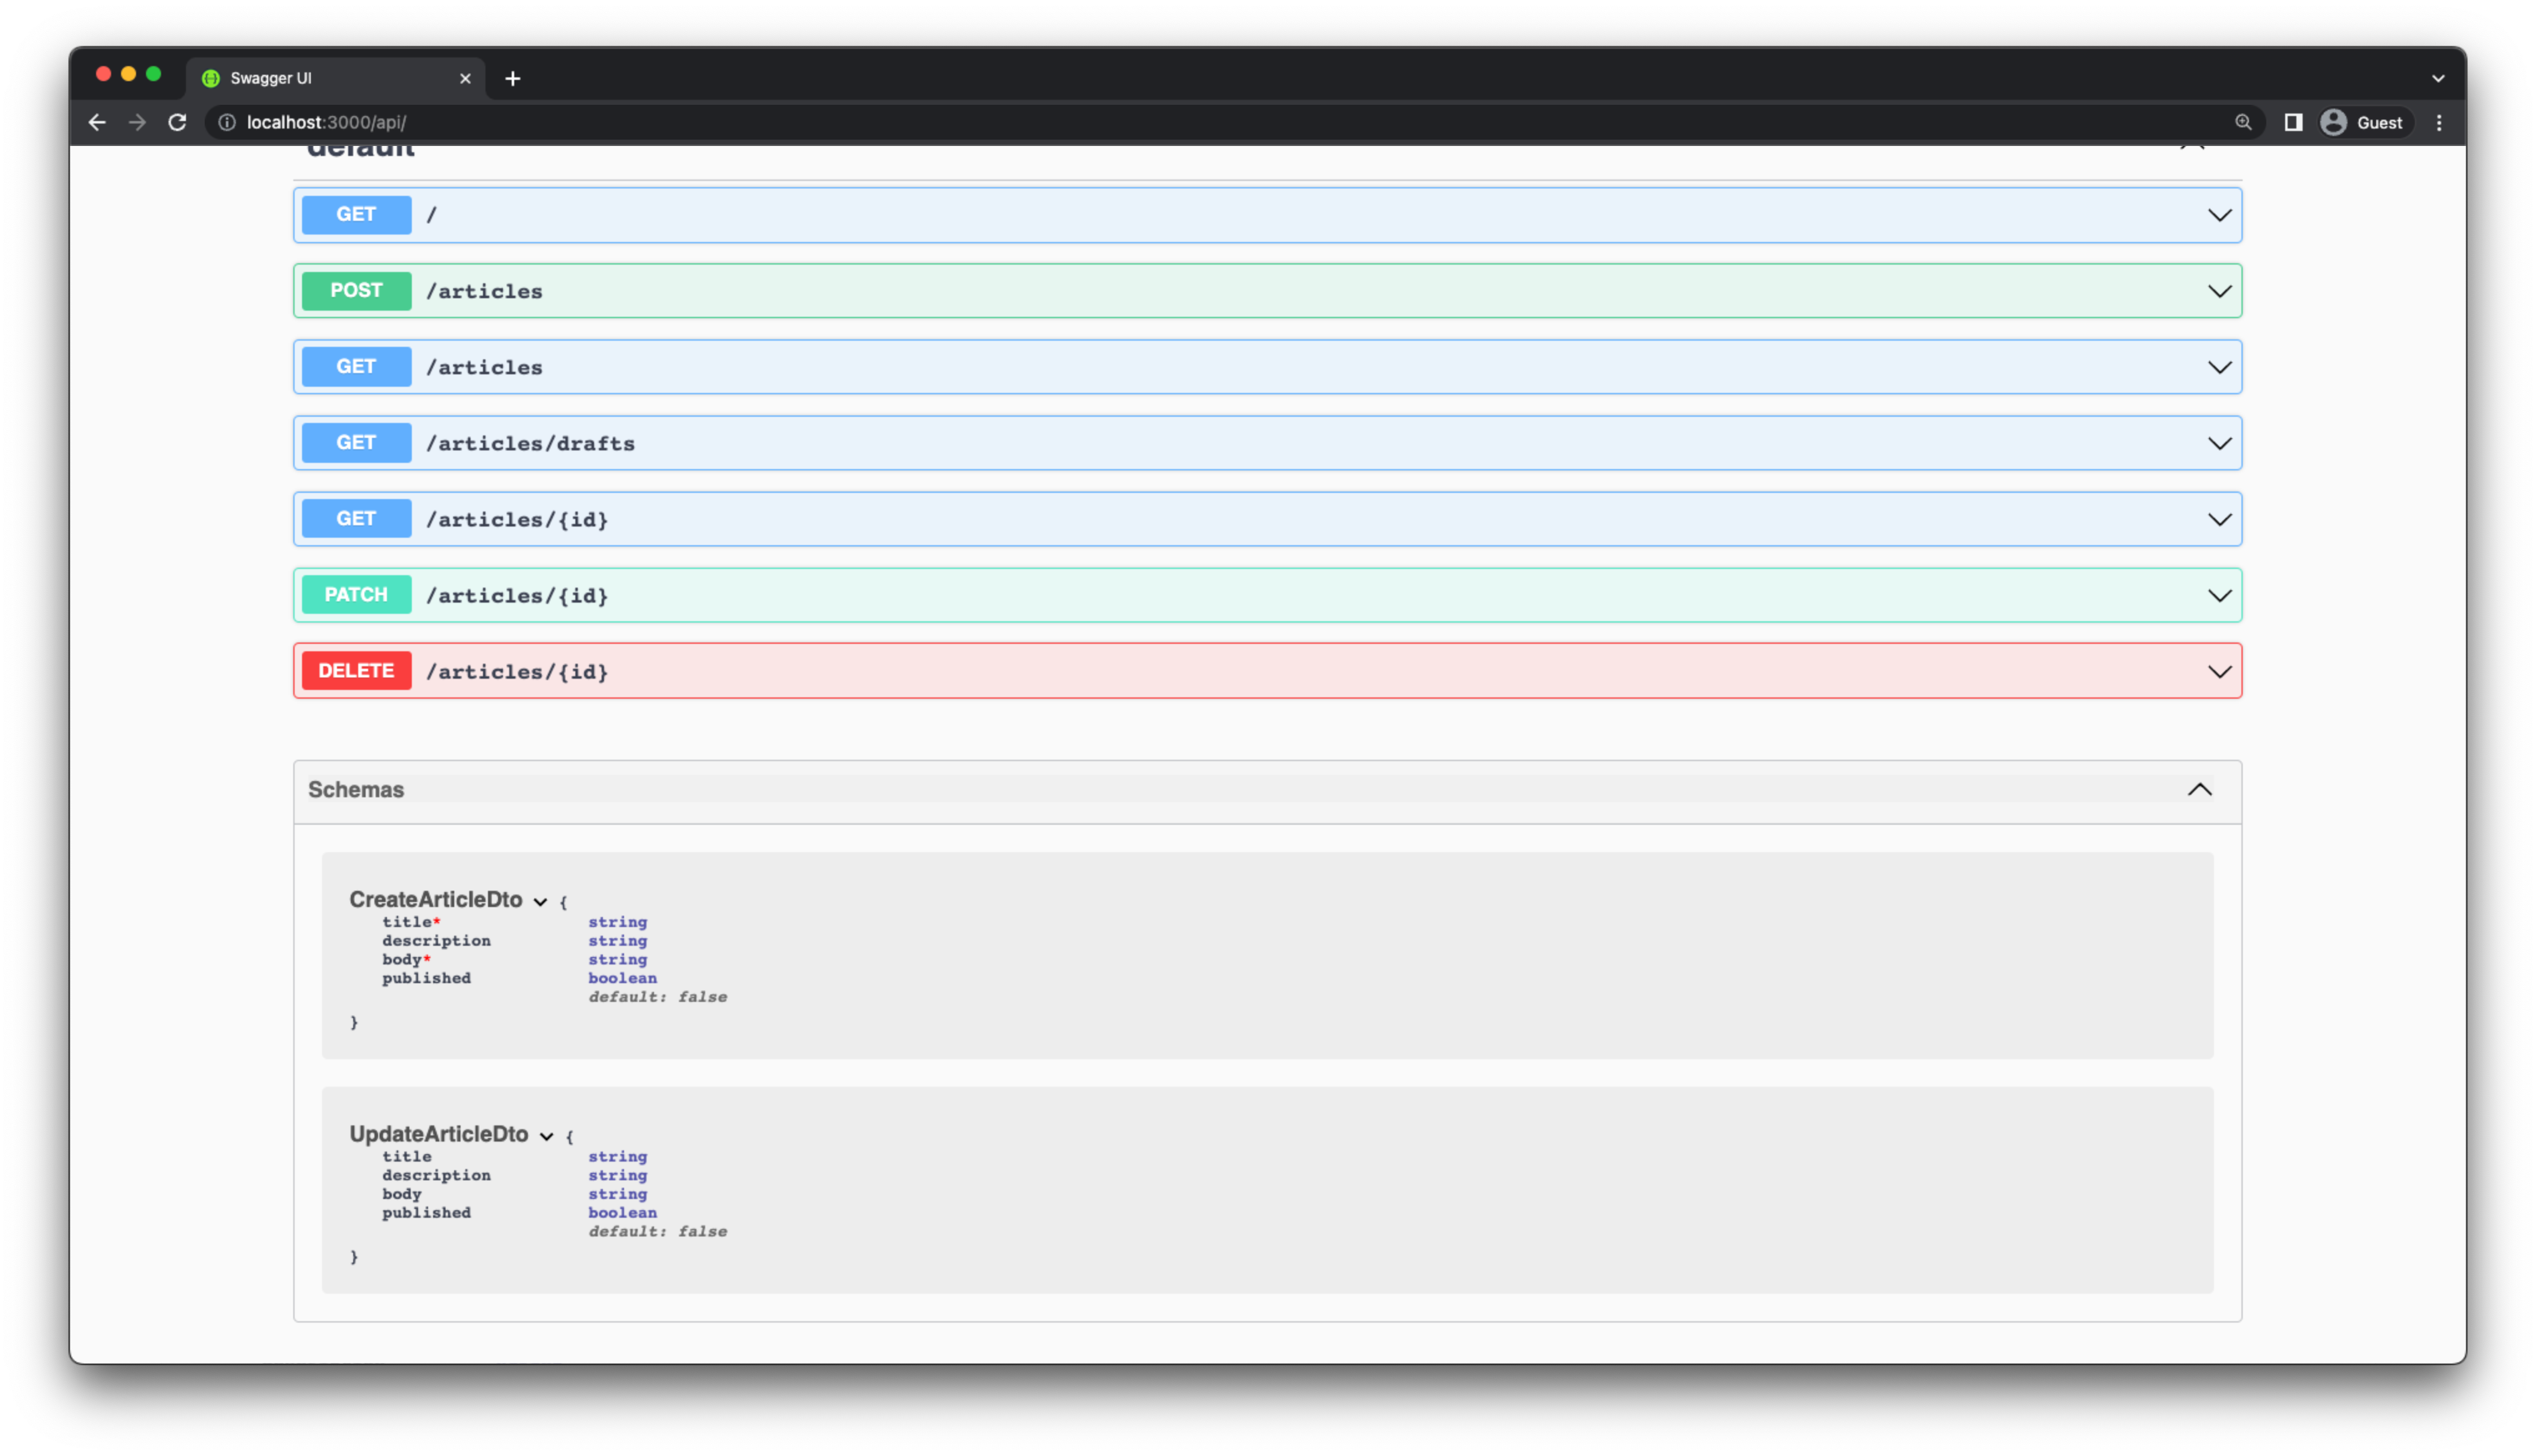The width and height of the screenshot is (2536, 1456).
Task: Click the tab search dropdown arrow
Action: pyautogui.click(x=2438, y=78)
